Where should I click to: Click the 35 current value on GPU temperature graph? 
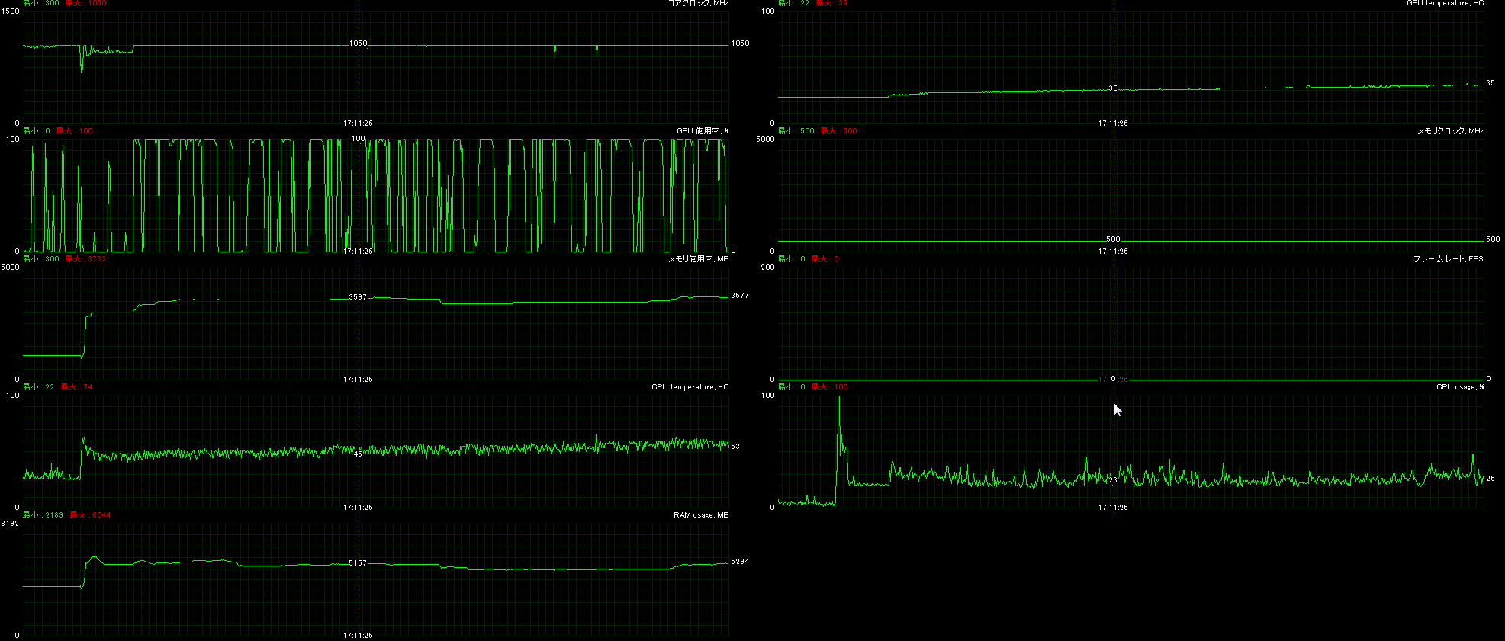click(x=1491, y=83)
